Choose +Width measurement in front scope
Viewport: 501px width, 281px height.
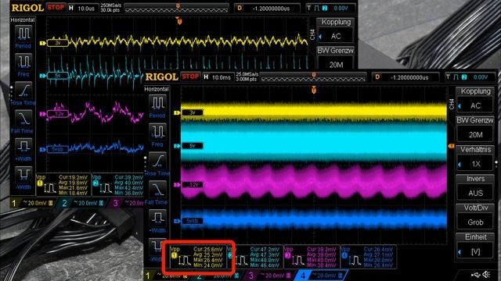pyautogui.click(x=157, y=221)
